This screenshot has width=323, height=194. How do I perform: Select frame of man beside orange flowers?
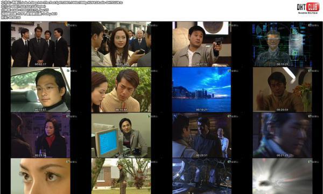pos(283,89)
